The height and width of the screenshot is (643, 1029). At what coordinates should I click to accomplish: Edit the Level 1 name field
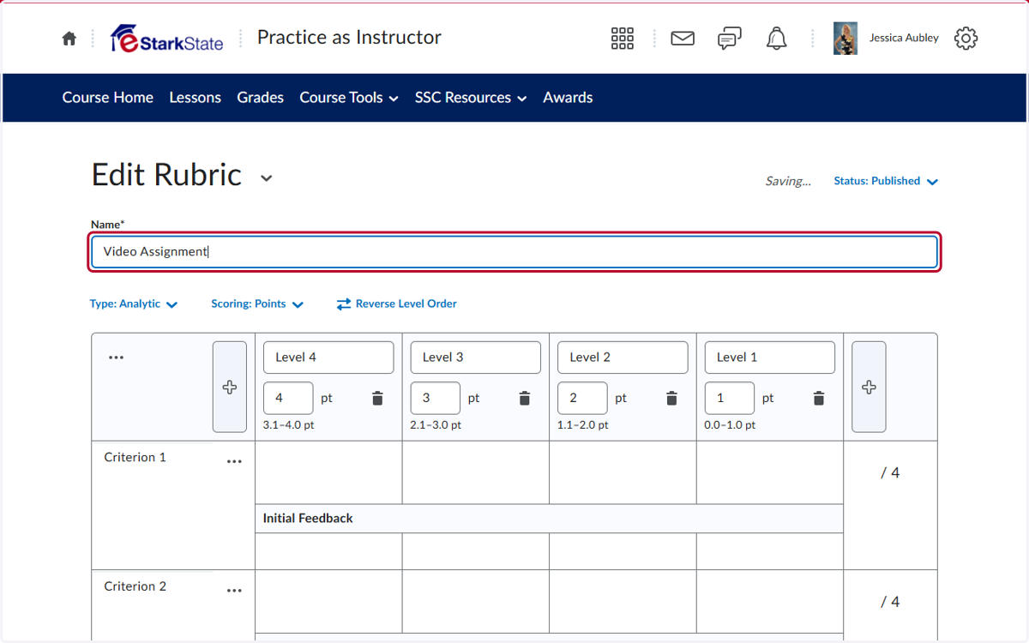click(770, 358)
